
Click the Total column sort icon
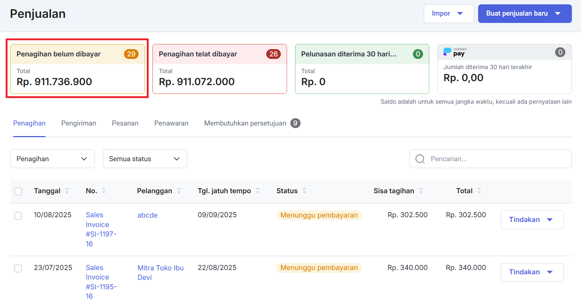point(479,191)
